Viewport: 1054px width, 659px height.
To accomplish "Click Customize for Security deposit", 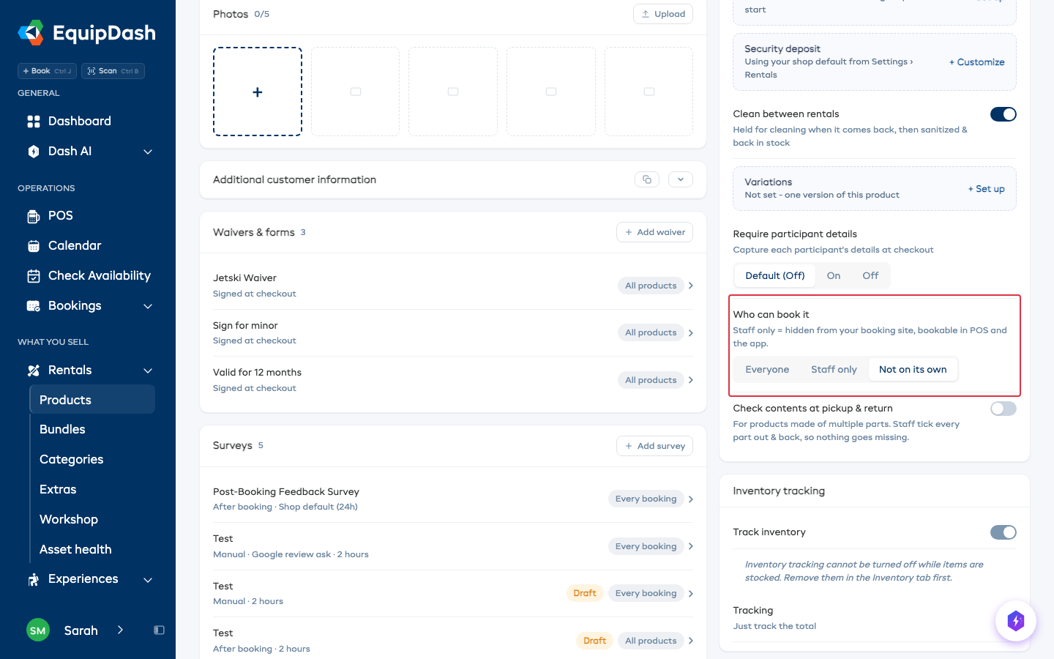I will (x=977, y=62).
